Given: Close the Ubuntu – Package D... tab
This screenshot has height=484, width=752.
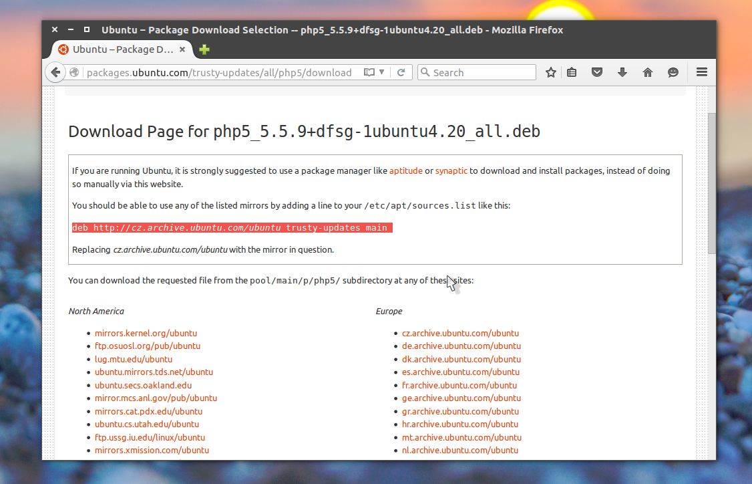Looking at the screenshot, I should click(x=182, y=49).
